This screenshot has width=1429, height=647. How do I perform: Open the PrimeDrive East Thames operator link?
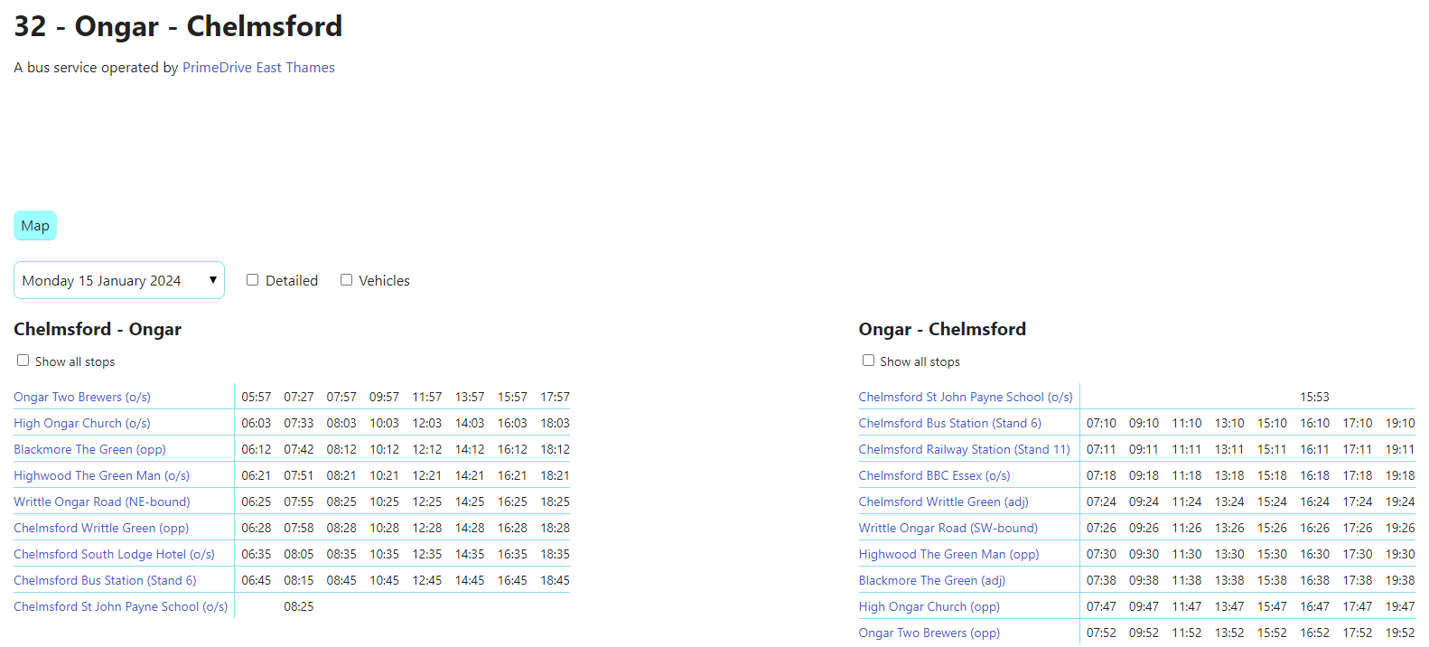(258, 68)
